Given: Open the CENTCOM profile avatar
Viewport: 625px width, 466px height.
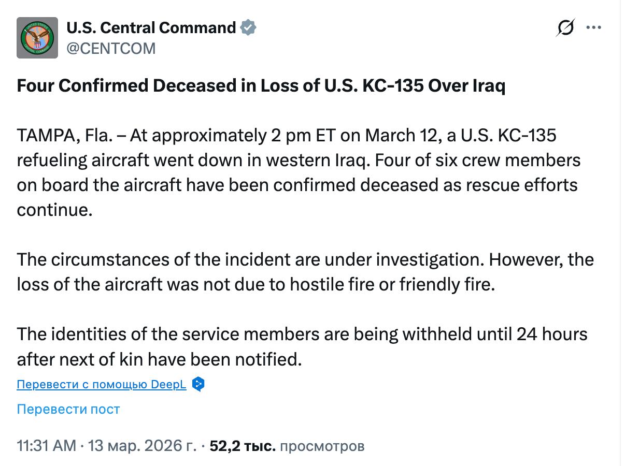Looking at the screenshot, I should tap(37, 38).
